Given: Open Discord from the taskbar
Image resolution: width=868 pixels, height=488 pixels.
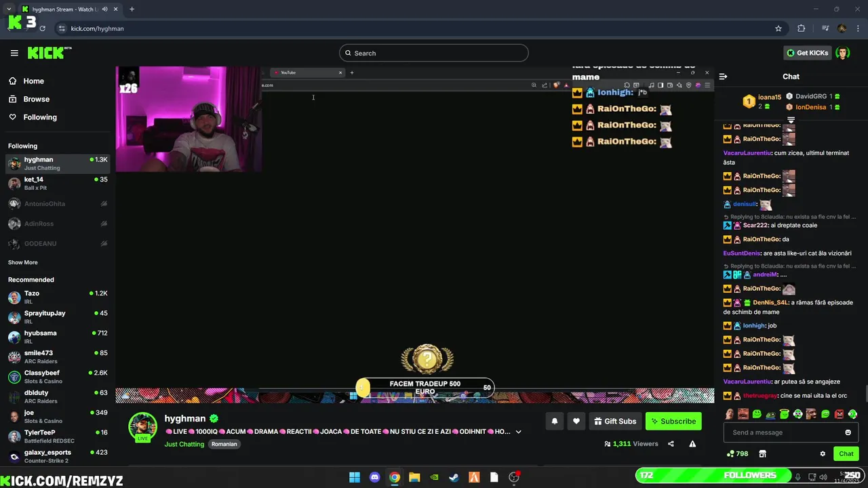Looking at the screenshot, I should (x=375, y=477).
